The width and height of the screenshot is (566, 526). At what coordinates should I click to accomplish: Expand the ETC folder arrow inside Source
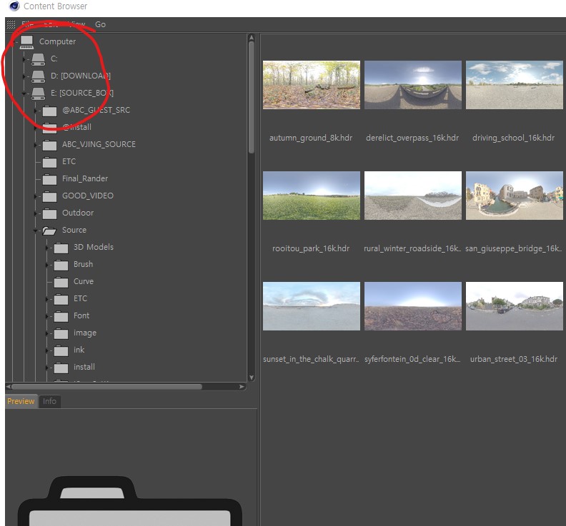coord(47,299)
